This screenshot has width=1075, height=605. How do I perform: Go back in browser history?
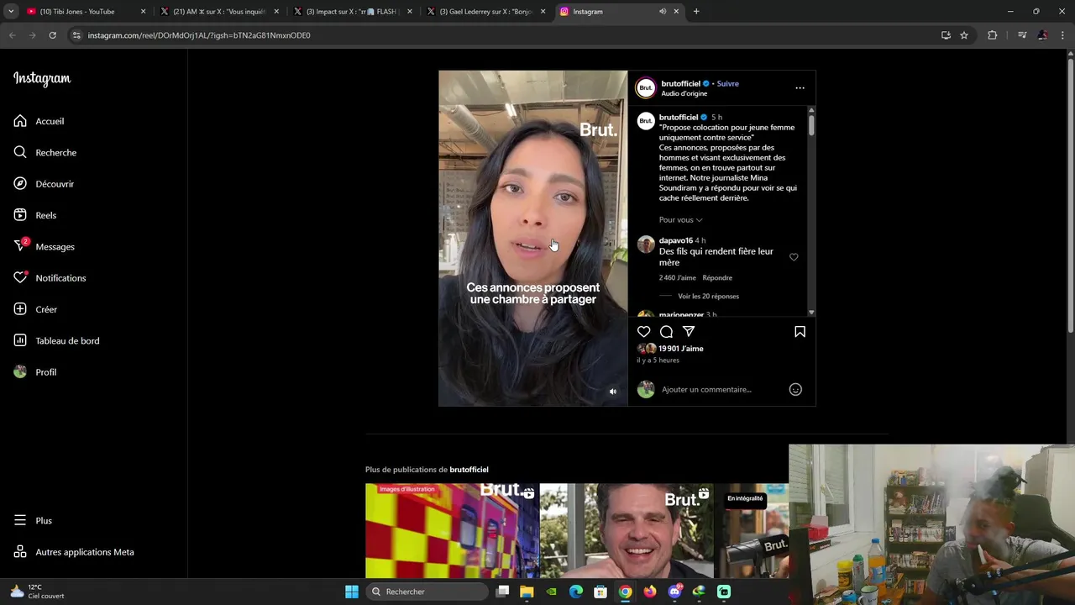point(12,35)
